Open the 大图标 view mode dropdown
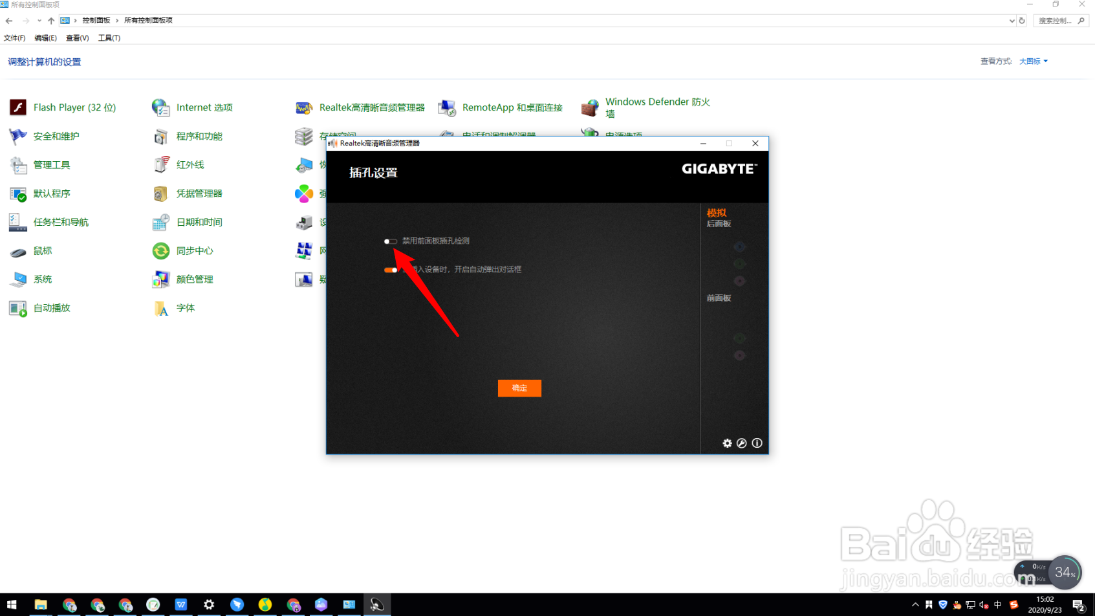This screenshot has height=616, width=1095. coord(1034,61)
